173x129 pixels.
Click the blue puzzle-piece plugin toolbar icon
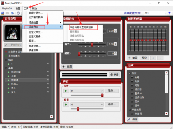tap(13, 13)
